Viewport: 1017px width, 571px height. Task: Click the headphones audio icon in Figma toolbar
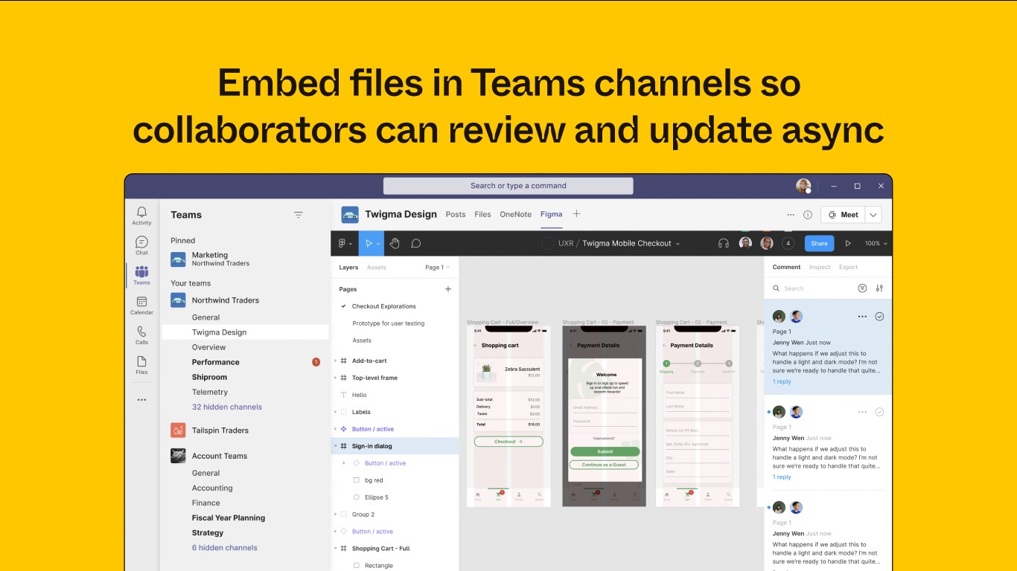pyautogui.click(x=723, y=243)
